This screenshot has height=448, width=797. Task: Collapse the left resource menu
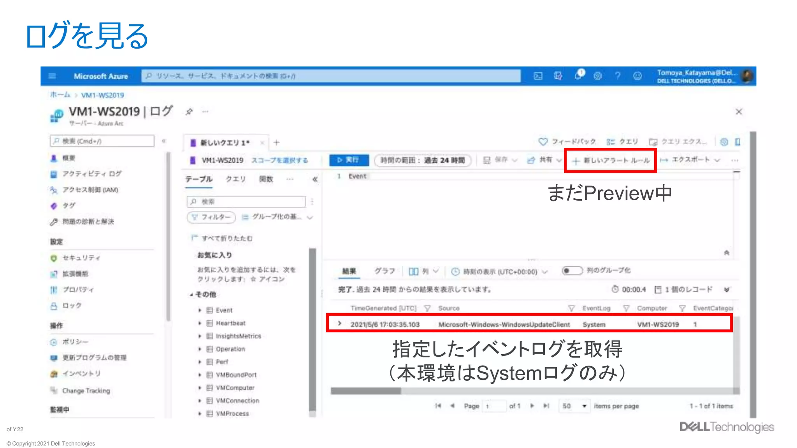[163, 141]
